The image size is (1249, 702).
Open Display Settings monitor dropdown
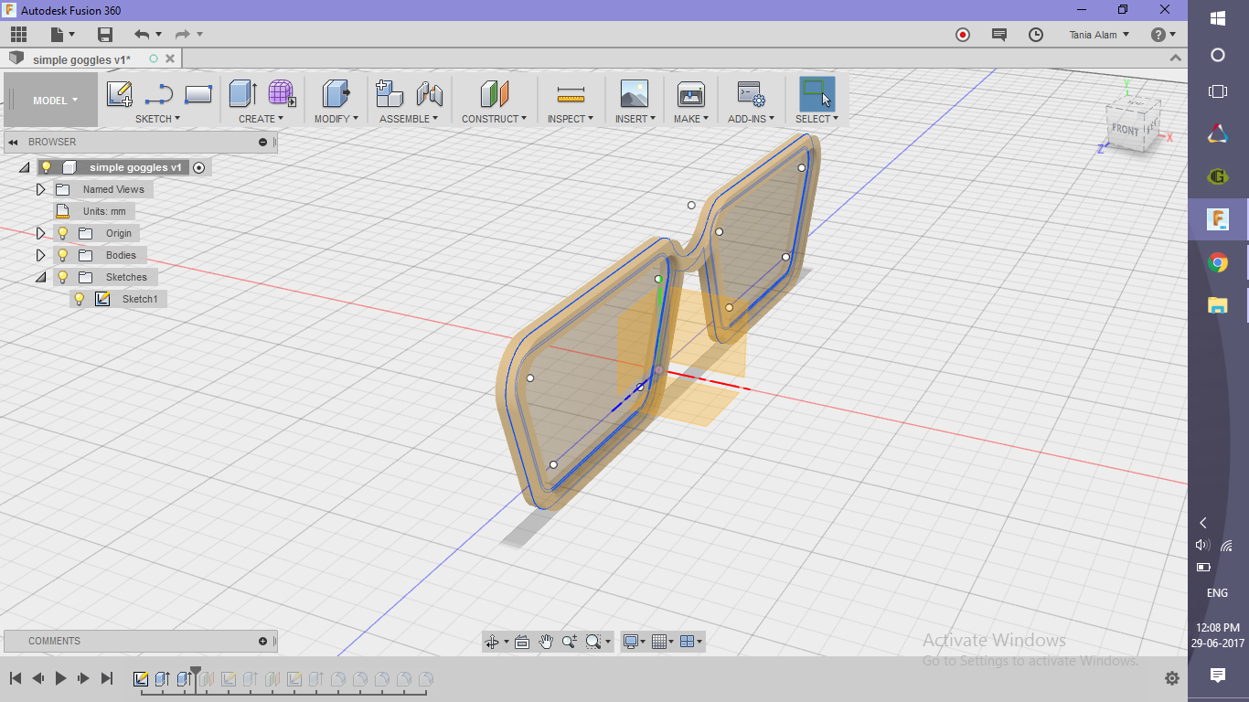(633, 642)
